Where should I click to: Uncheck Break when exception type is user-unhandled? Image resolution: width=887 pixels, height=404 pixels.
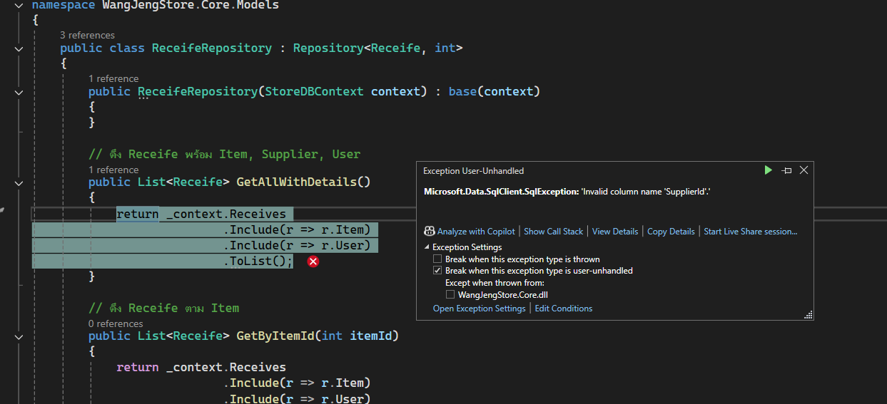click(438, 271)
